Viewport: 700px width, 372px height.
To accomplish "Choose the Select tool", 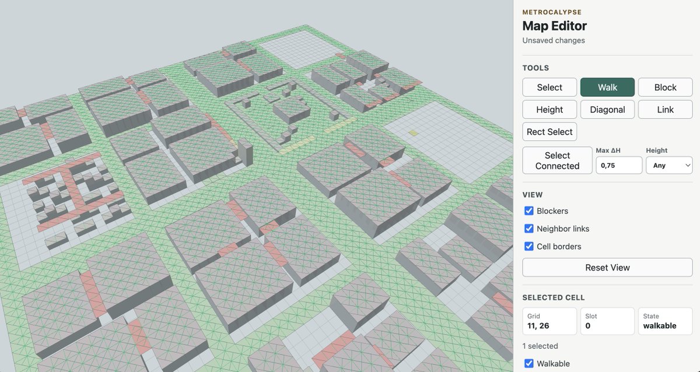I will pos(549,87).
